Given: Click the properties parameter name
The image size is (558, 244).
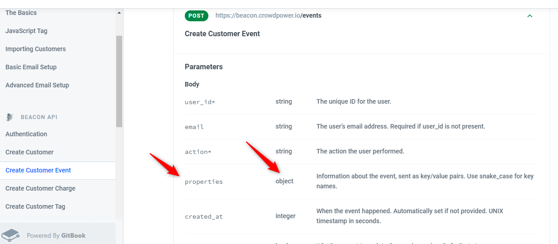Looking at the screenshot, I should [204, 182].
